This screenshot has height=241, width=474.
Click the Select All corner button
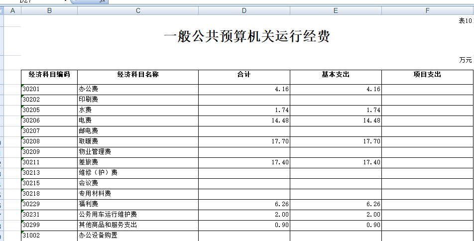2,10
